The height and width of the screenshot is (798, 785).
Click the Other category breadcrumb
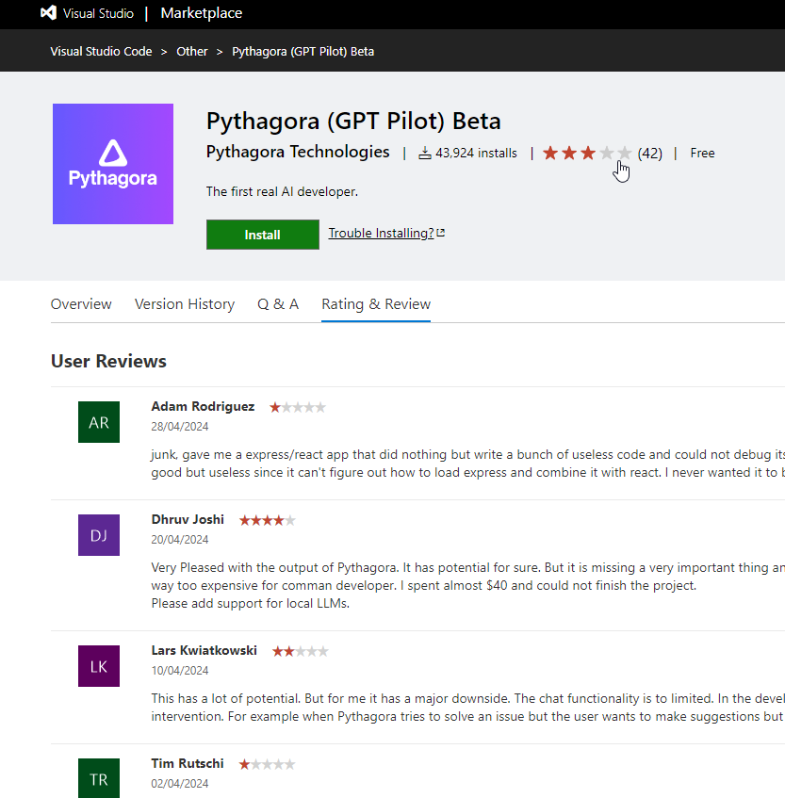coord(192,52)
